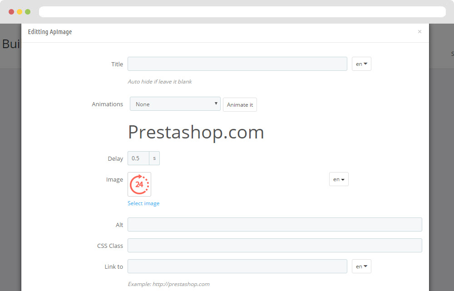Open the Animations dropdown set to None
The height and width of the screenshot is (291, 454).
(175, 104)
